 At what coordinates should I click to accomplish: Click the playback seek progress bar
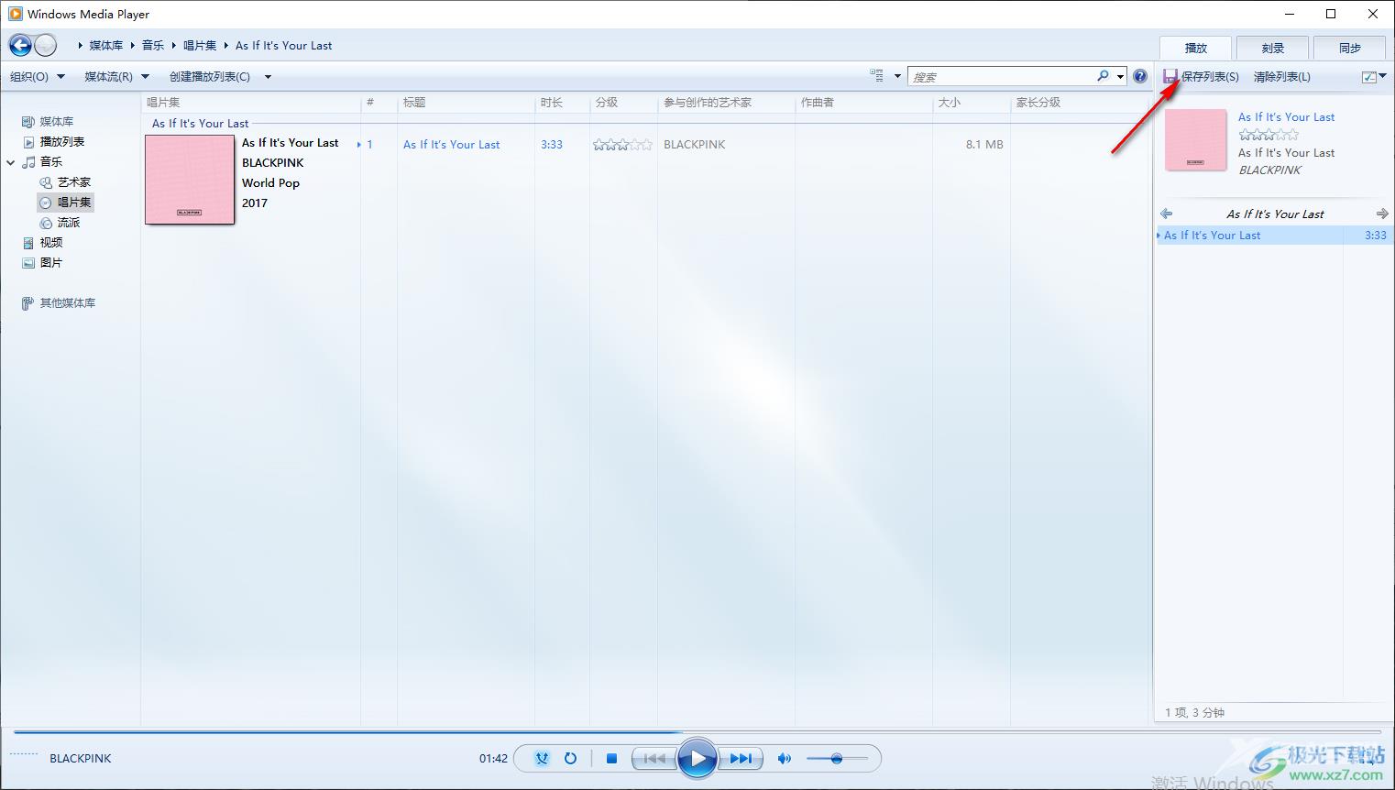pyautogui.click(x=697, y=731)
